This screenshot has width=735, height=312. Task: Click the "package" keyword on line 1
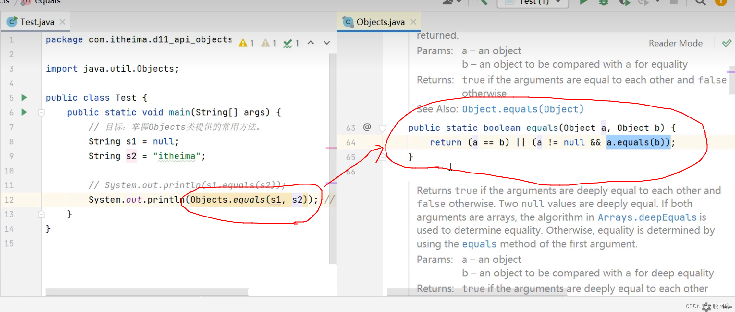64,39
